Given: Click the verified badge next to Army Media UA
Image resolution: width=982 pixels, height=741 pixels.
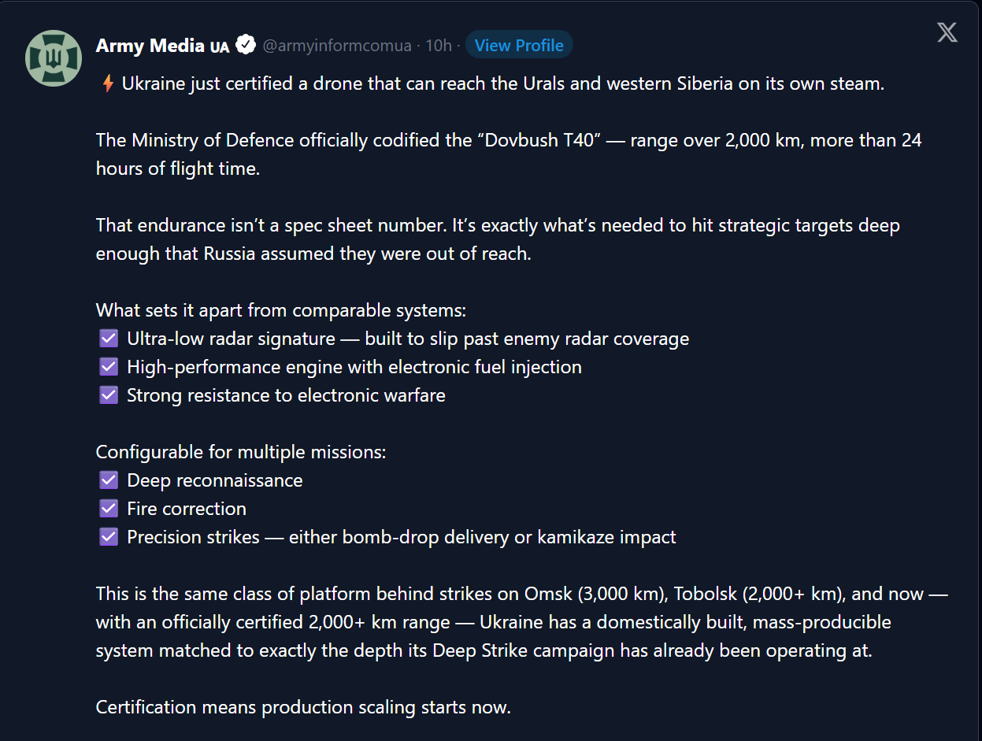Looking at the screenshot, I should click(246, 45).
